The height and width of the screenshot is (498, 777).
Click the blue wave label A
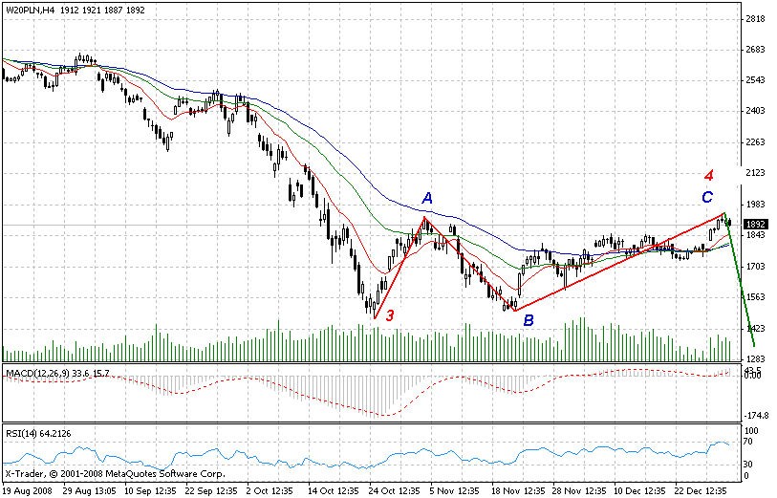(x=427, y=198)
